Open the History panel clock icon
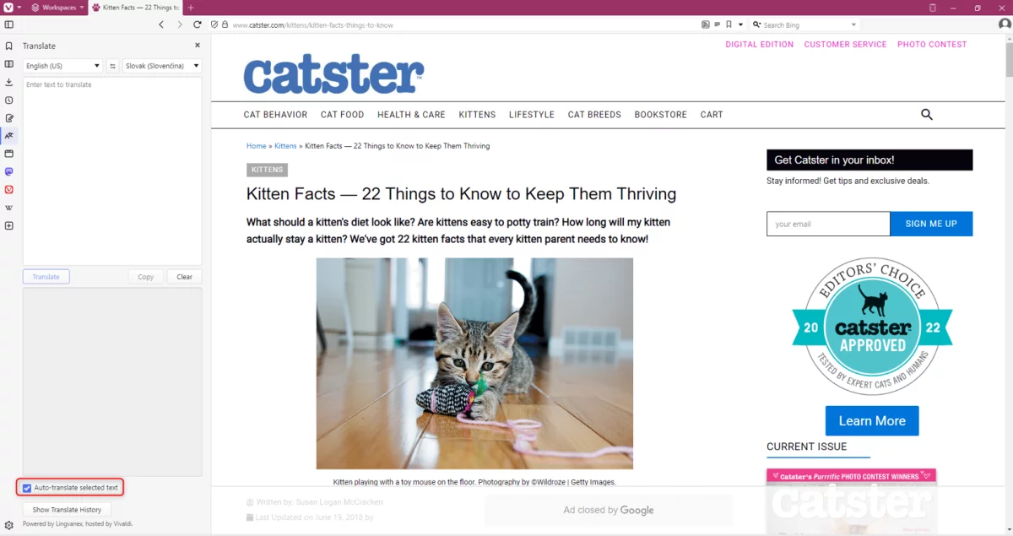 9,100
